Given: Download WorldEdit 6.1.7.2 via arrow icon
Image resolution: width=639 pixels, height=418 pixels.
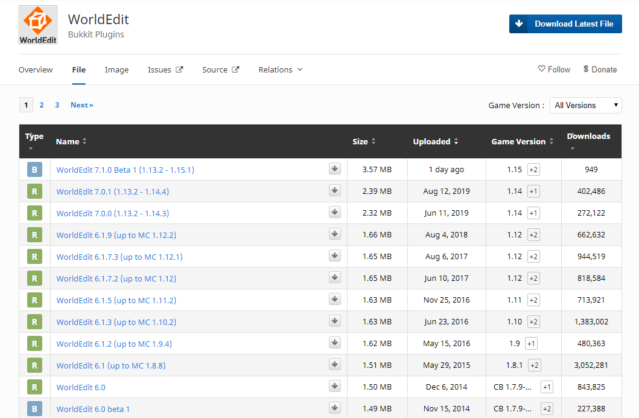Looking at the screenshot, I should click(x=335, y=277).
